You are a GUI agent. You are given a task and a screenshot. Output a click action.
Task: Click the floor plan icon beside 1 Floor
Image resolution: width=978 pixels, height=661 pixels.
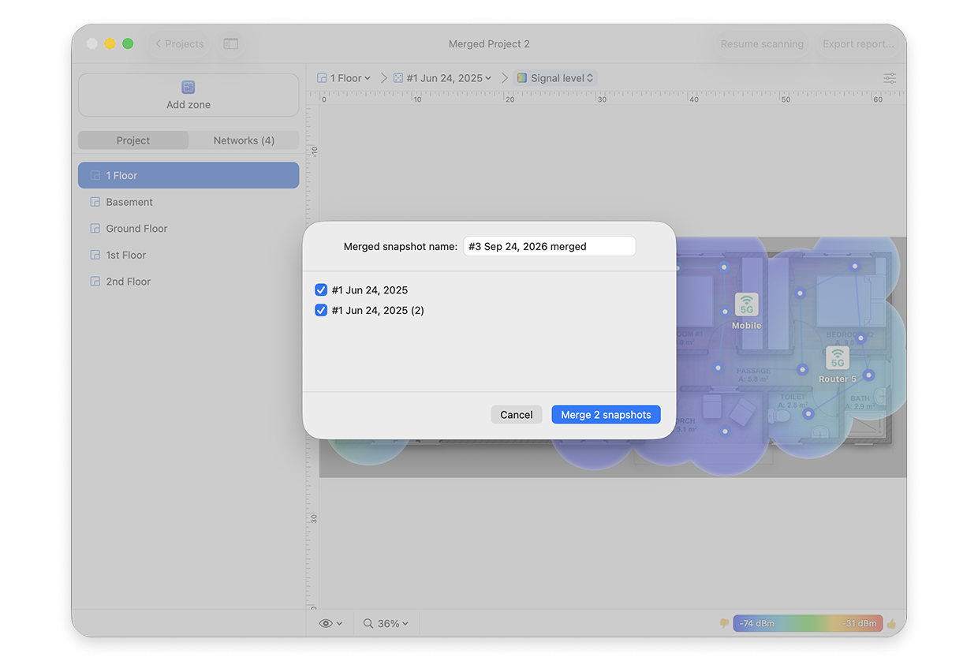(x=95, y=175)
